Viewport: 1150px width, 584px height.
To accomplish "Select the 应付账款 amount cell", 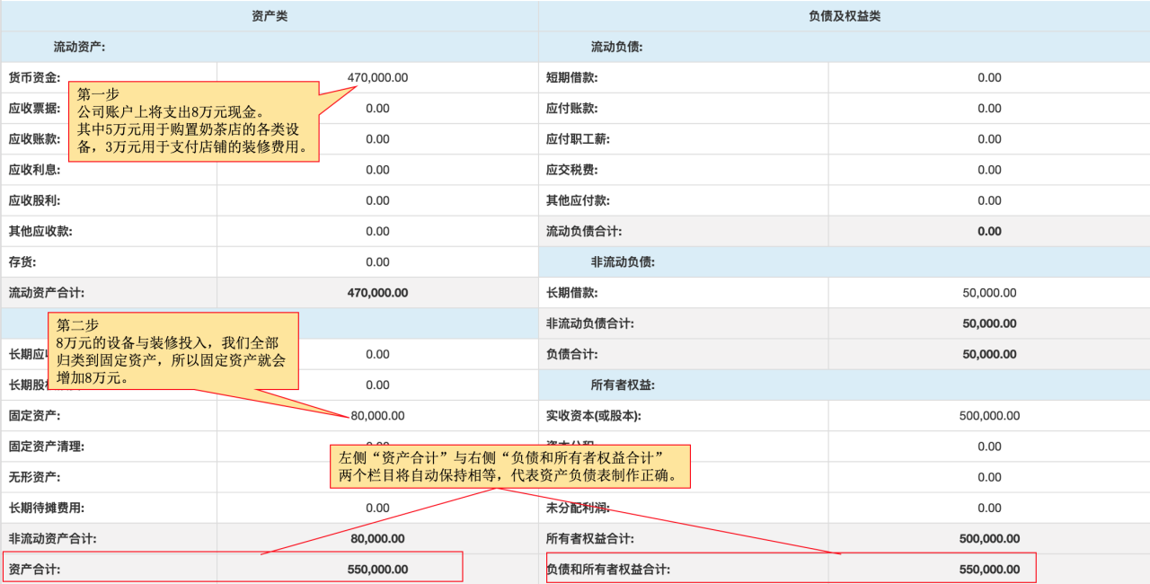I will [x=988, y=109].
